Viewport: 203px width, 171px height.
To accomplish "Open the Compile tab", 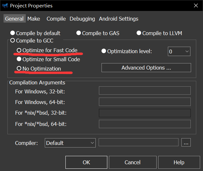I will click(x=56, y=19).
